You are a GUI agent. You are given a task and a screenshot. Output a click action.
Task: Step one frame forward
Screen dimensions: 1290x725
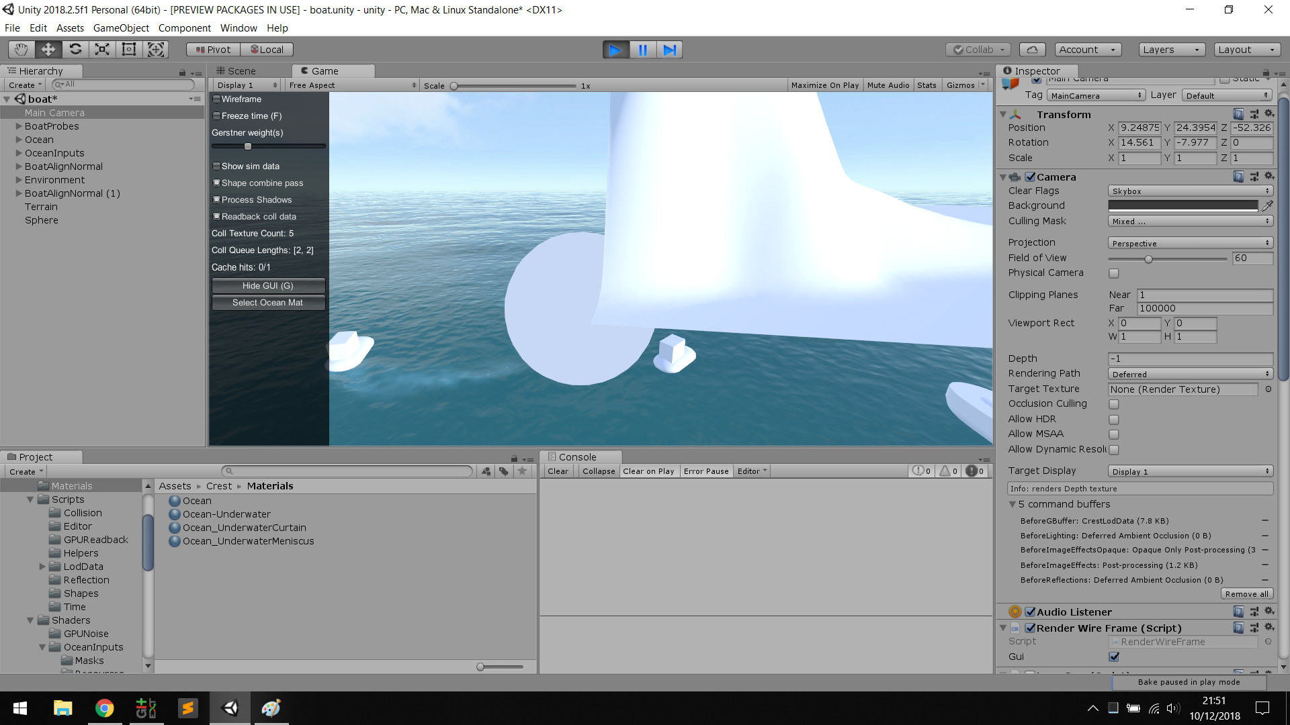click(669, 49)
